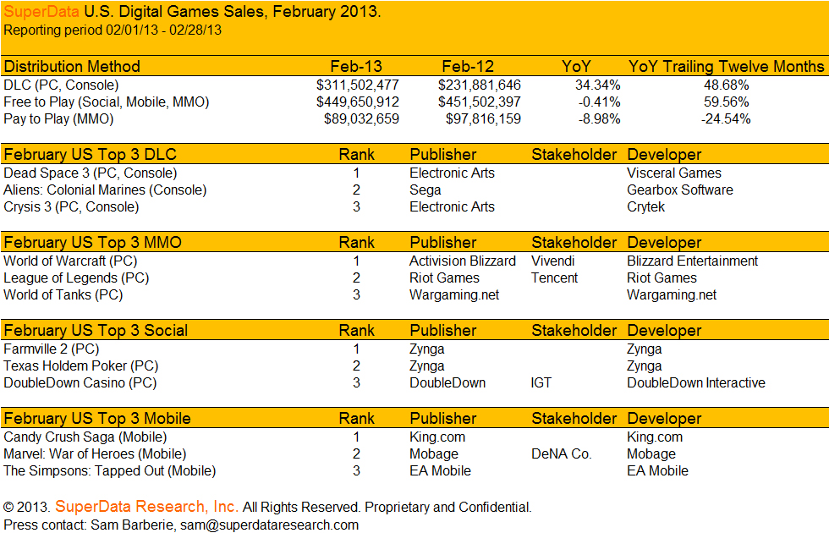Viewport: 829px width, 533px height.
Task: Select 'League of Legends (PC)' entry
Action: click(76, 278)
